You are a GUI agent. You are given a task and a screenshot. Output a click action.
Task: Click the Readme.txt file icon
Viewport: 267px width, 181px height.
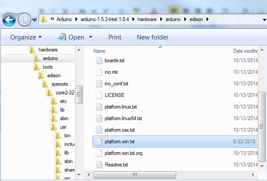click(x=99, y=165)
